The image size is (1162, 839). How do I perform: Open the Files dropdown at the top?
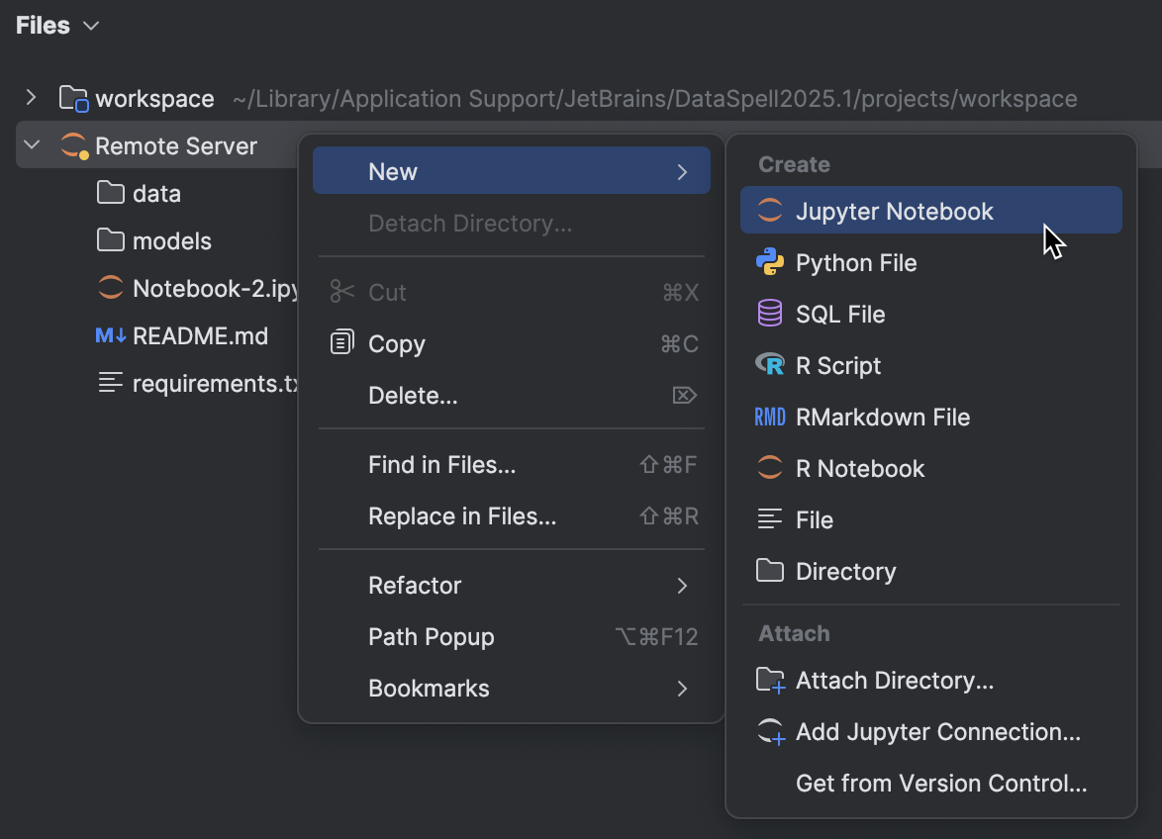[x=55, y=25]
